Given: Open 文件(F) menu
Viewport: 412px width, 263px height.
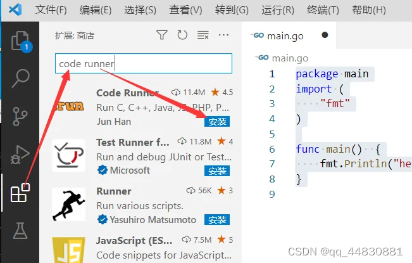Looking at the screenshot, I should (x=51, y=10).
